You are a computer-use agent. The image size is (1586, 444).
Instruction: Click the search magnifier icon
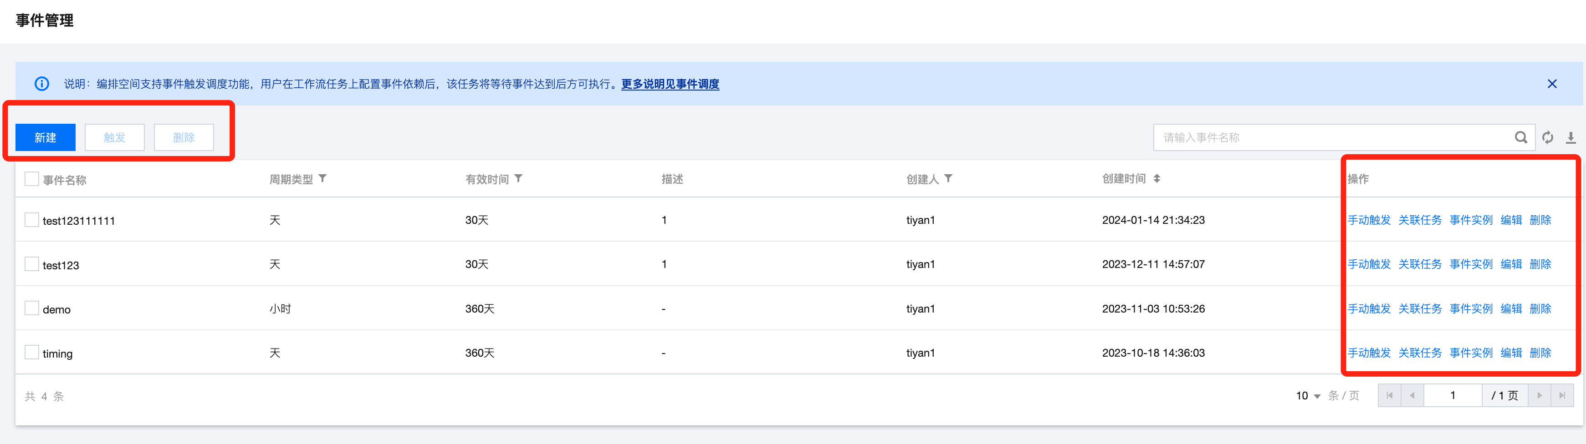coord(1521,138)
